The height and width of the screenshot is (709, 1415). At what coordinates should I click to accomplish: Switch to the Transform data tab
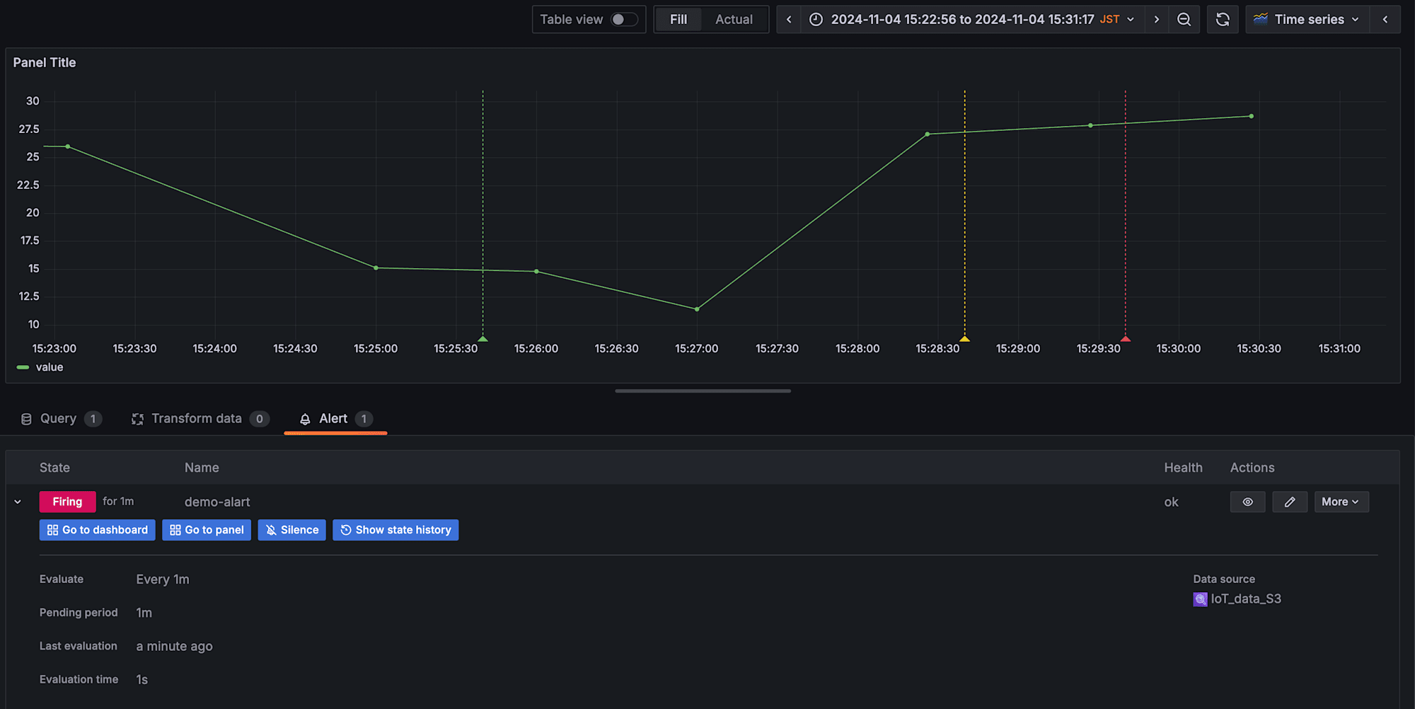[200, 419]
